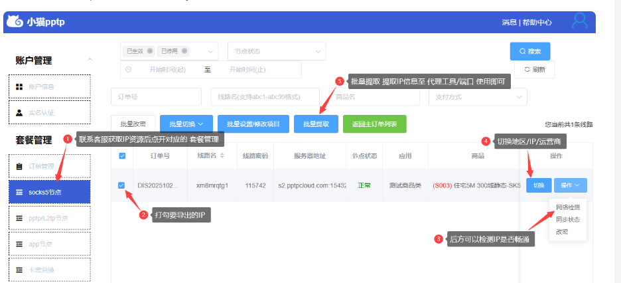Click the 测试商品类 application cell
The image size is (621, 283).
pyautogui.click(x=405, y=185)
